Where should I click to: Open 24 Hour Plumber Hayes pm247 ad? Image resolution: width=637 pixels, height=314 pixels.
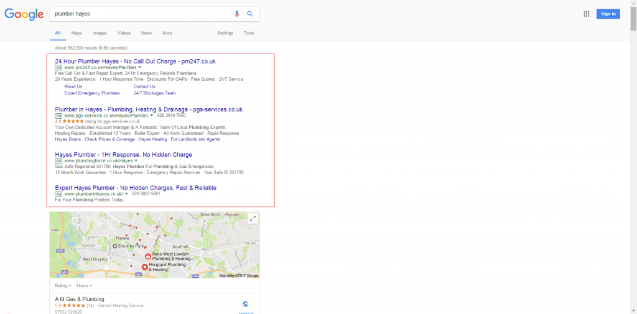click(135, 62)
